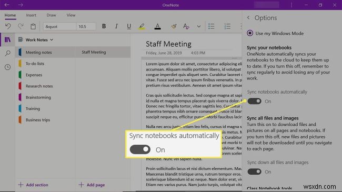Select the Research notes section
The image size is (342, 192).
[45, 86]
